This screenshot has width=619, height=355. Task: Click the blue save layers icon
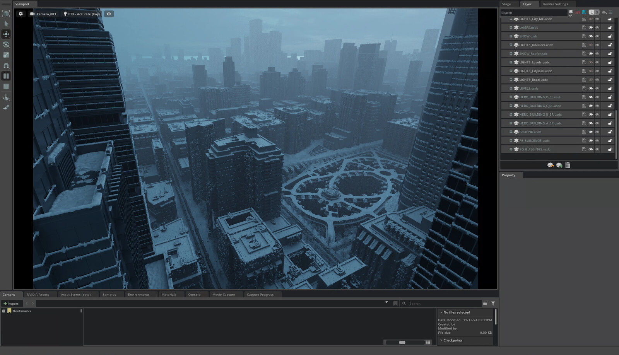584,12
